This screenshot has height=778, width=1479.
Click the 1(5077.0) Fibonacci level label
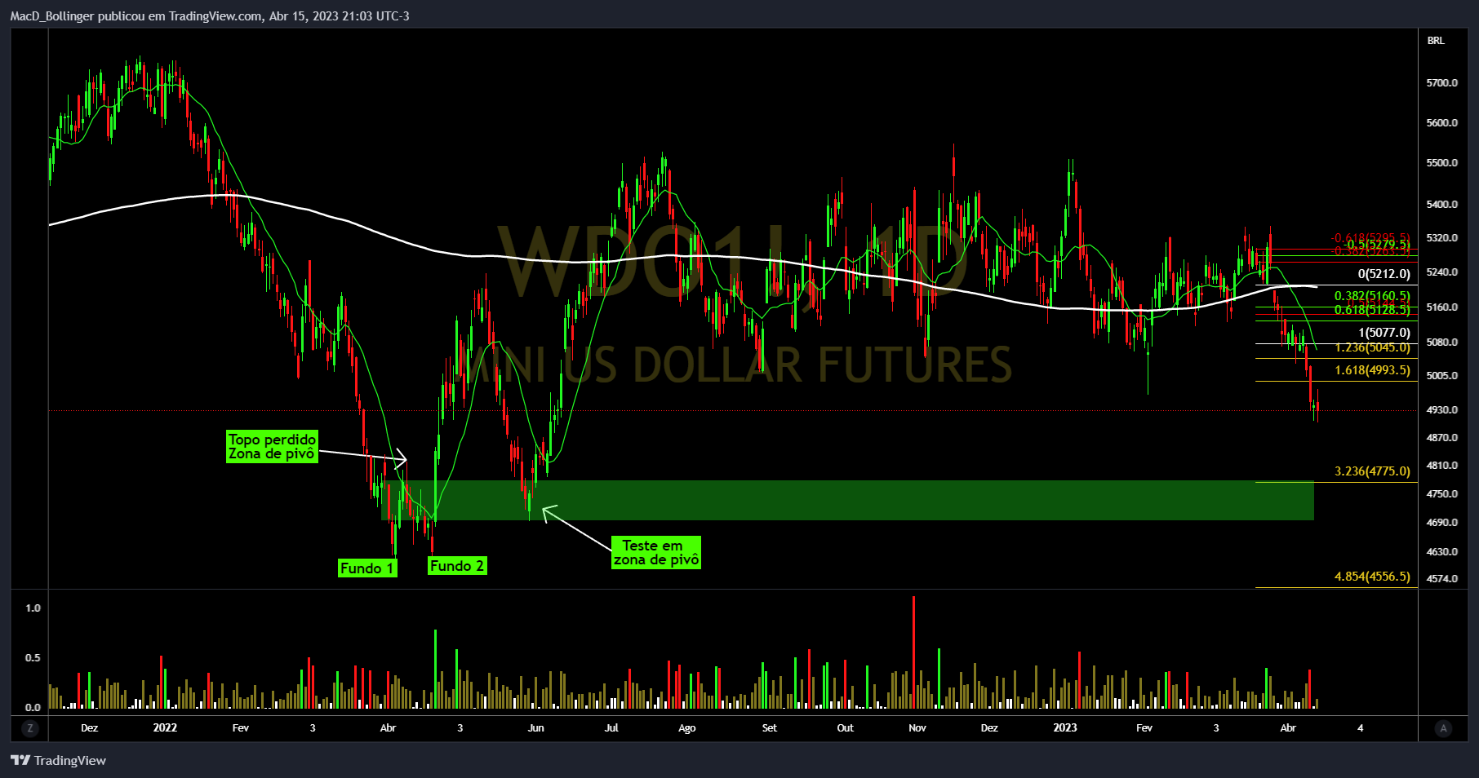pyautogui.click(x=1384, y=333)
